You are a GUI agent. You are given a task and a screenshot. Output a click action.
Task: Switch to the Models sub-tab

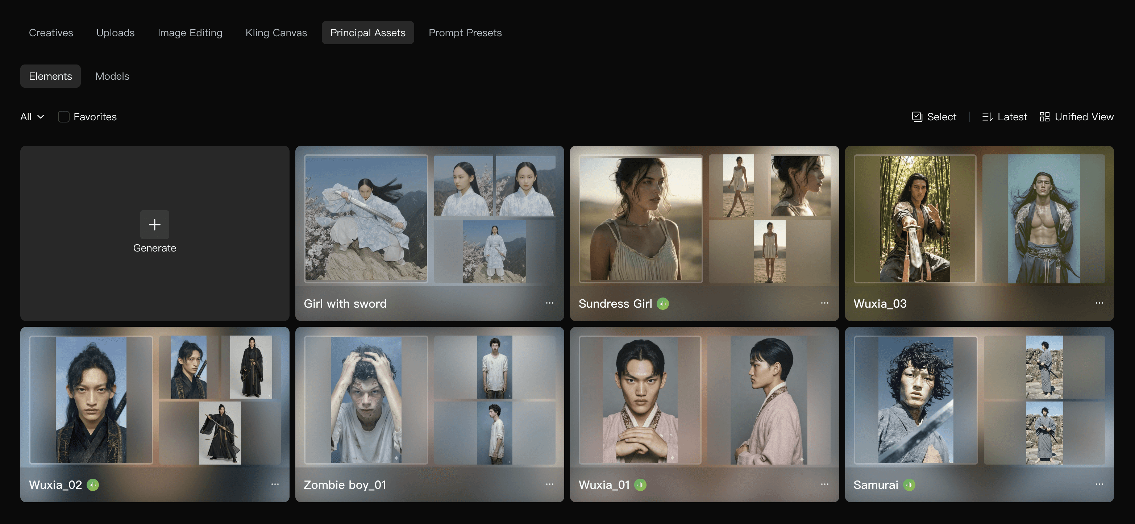pyautogui.click(x=112, y=76)
